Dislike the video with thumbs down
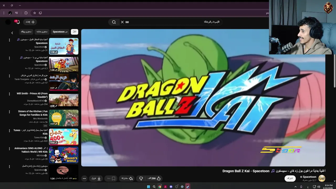The height and width of the screenshot is (189, 336). pyautogui.click(x=141, y=178)
